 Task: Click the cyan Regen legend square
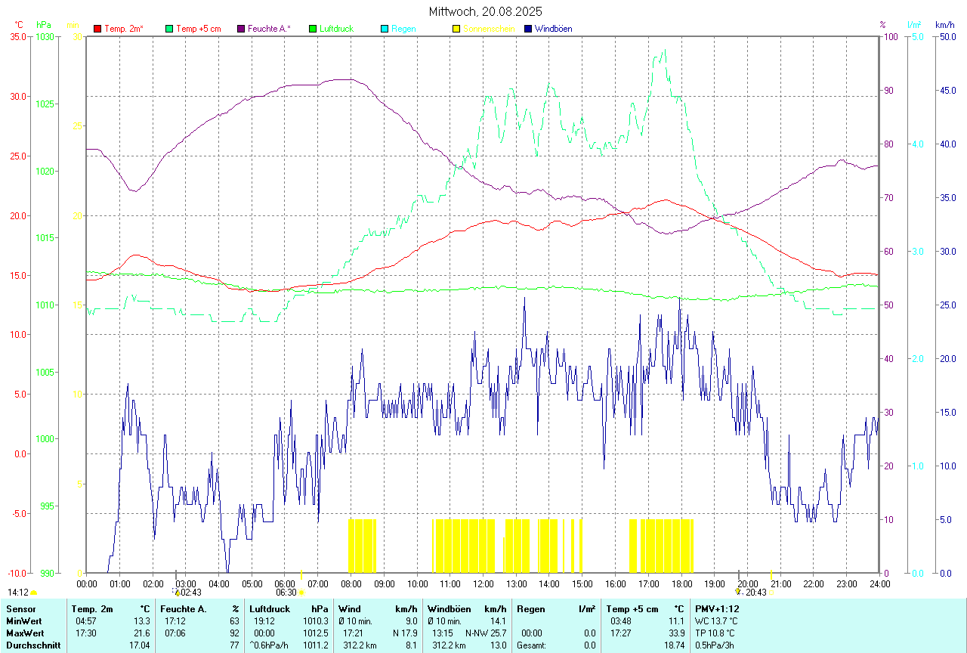[385, 29]
